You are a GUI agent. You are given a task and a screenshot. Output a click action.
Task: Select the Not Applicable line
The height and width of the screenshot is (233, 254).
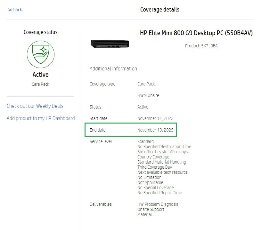[150, 183]
